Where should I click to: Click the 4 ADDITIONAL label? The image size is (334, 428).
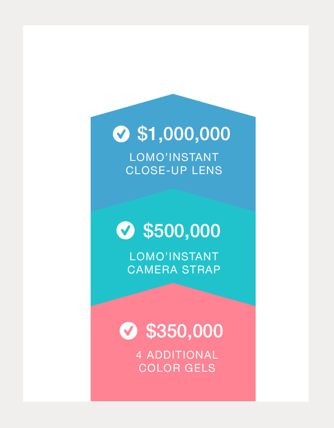click(x=177, y=355)
